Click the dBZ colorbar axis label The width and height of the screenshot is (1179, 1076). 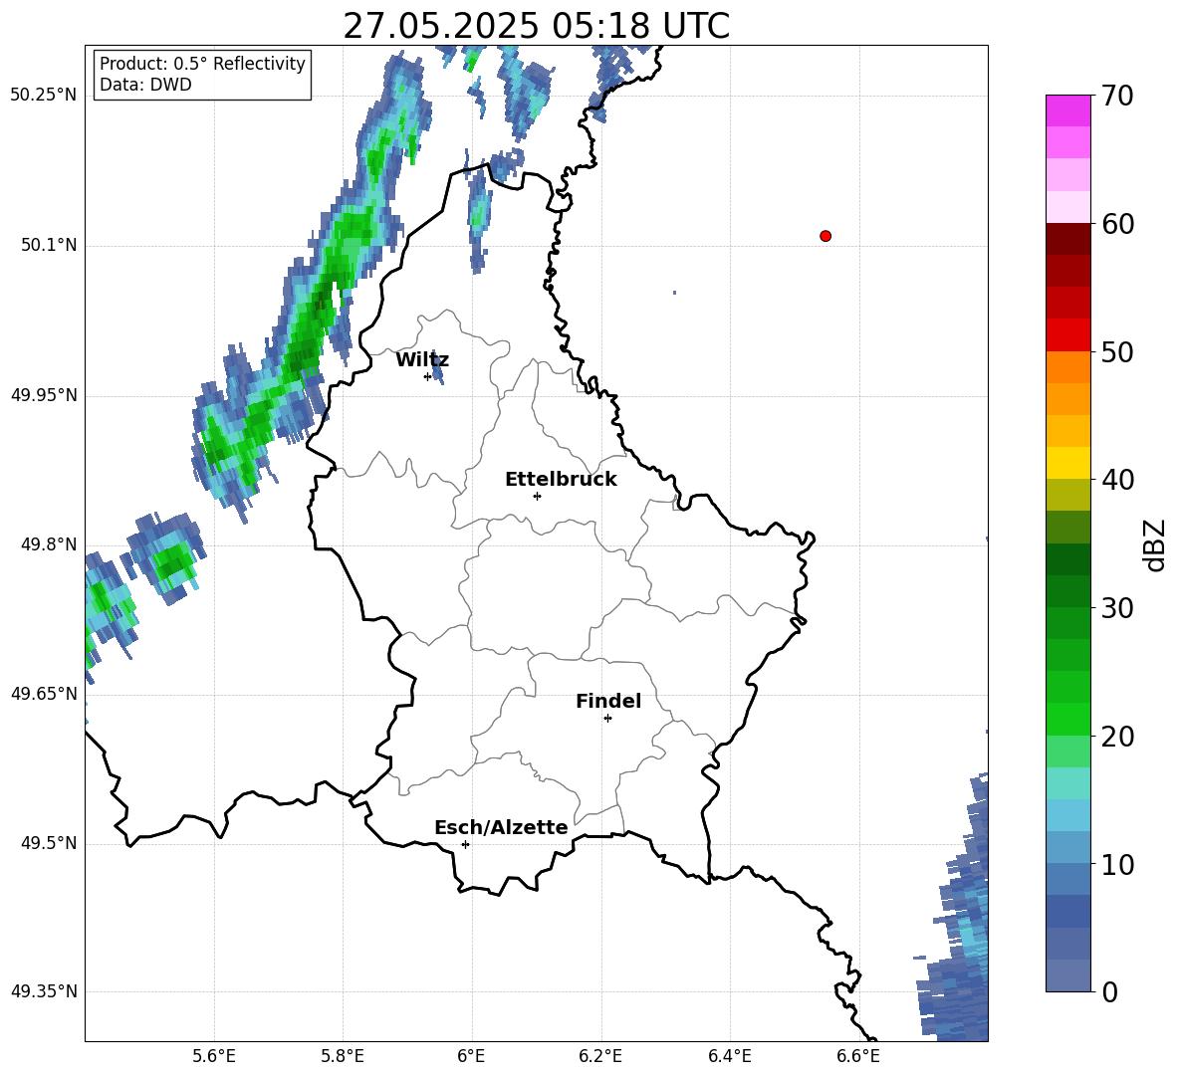click(x=1155, y=544)
